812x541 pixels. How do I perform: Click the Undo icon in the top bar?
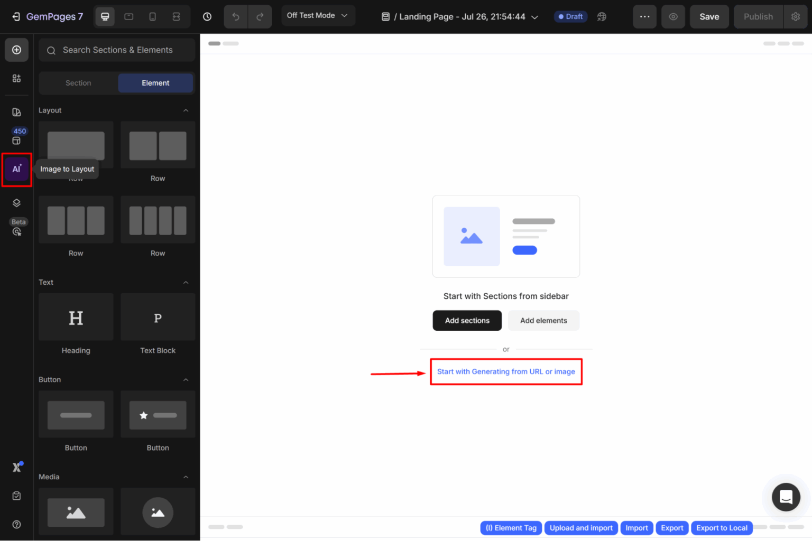[x=235, y=16]
